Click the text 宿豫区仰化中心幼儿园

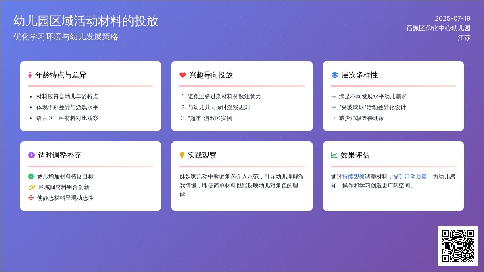point(438,28)
